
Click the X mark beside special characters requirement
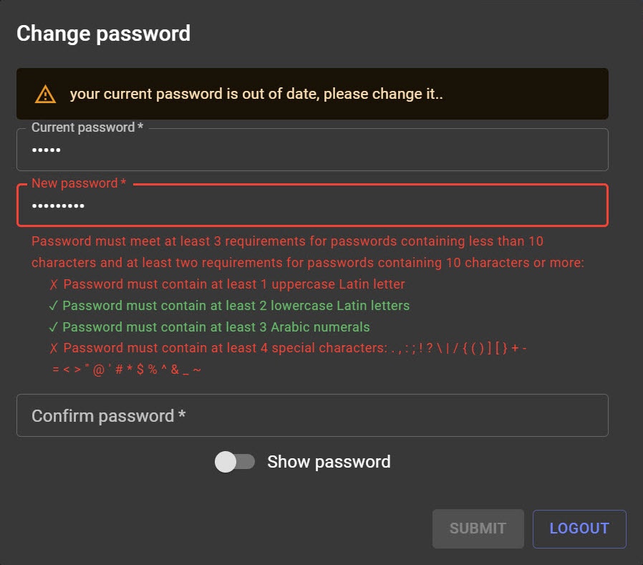(x=54, y=349)
